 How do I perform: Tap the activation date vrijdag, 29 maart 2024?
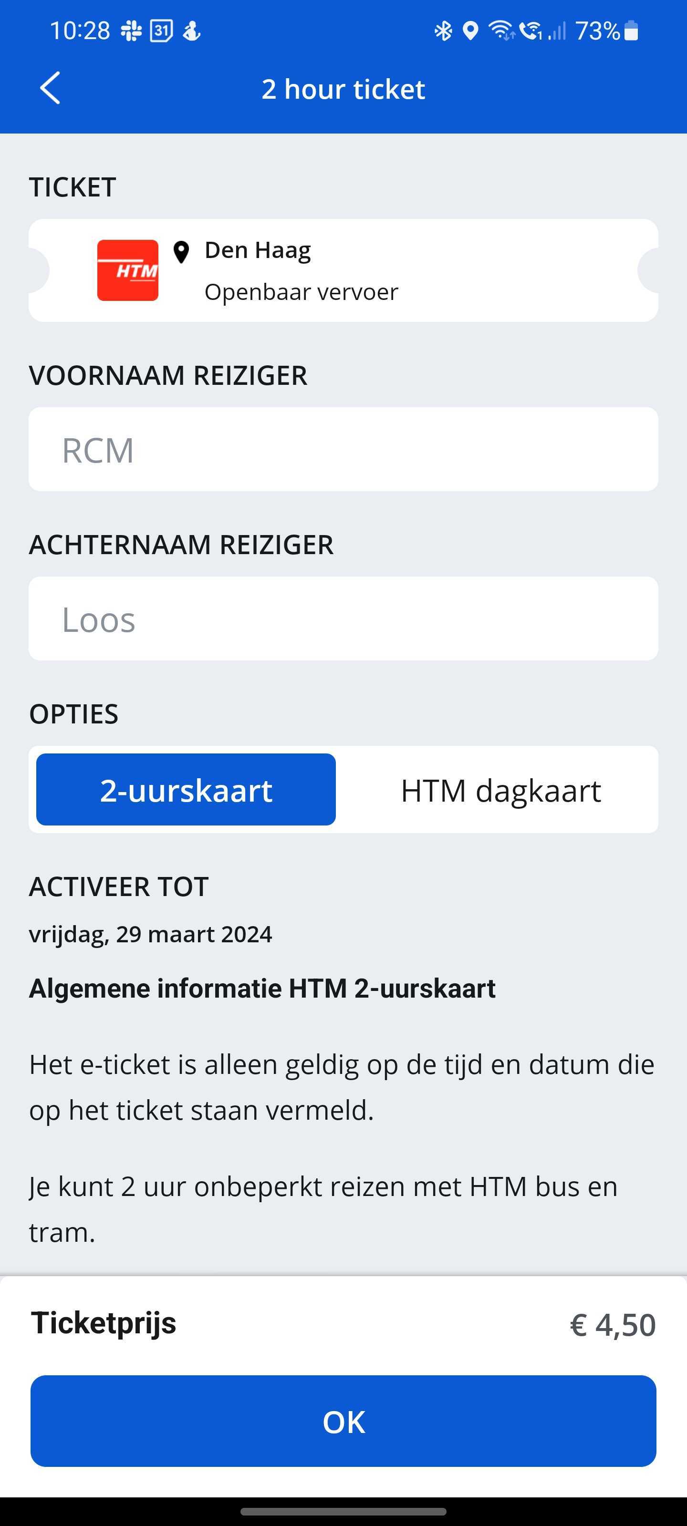[x=151, y=934]
